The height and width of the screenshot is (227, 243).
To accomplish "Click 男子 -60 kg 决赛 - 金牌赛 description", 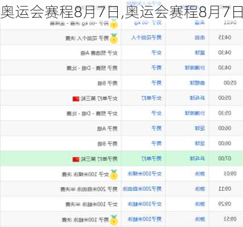I will 80,24.
